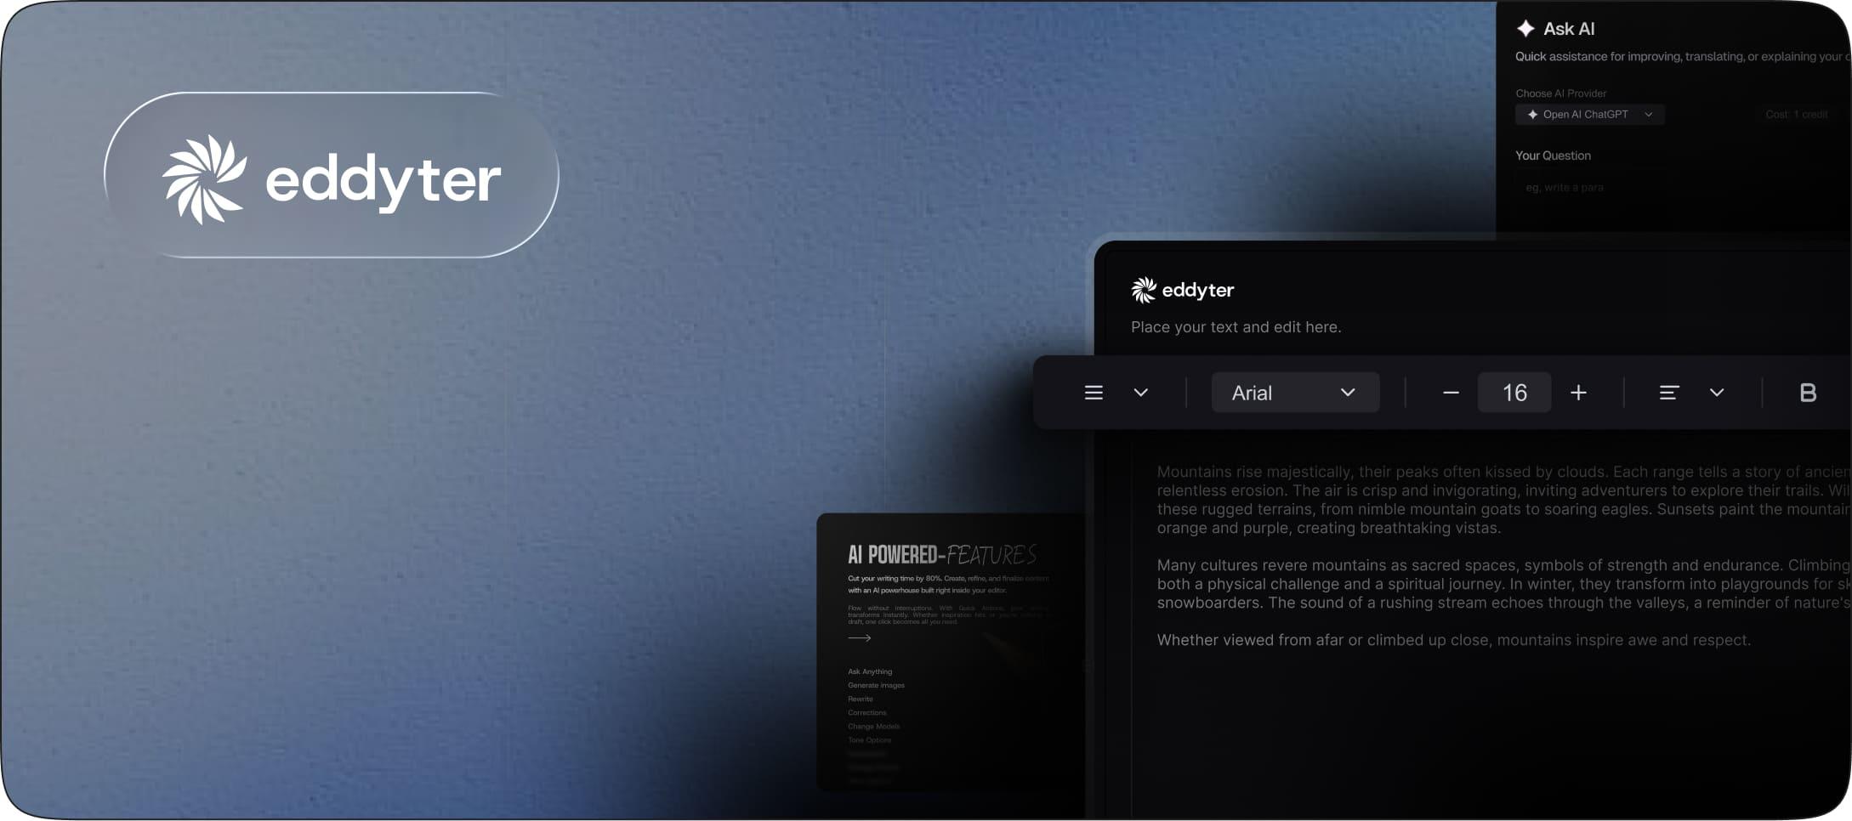Click the 'Choose AI Provider' label
1852x821 pixels.
click(x=1560, y=93)
